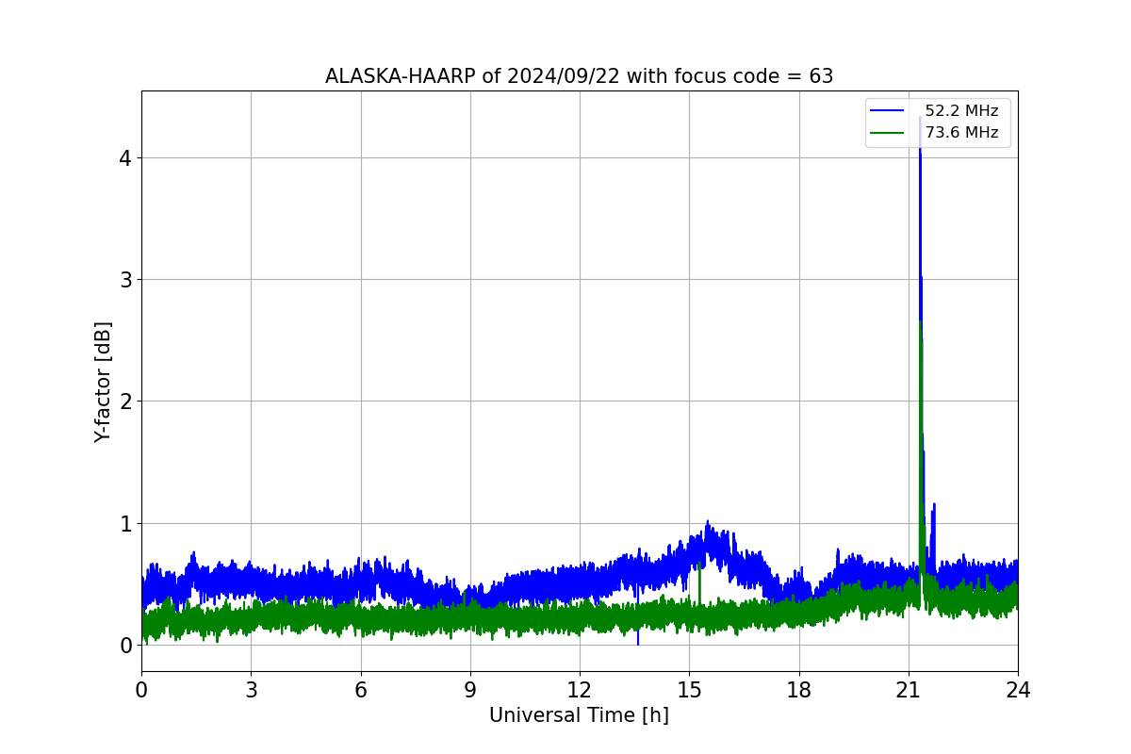The image size is (1131, 754).
Task: Click the blue line sample in legend
Action: [x=887, y=111]
